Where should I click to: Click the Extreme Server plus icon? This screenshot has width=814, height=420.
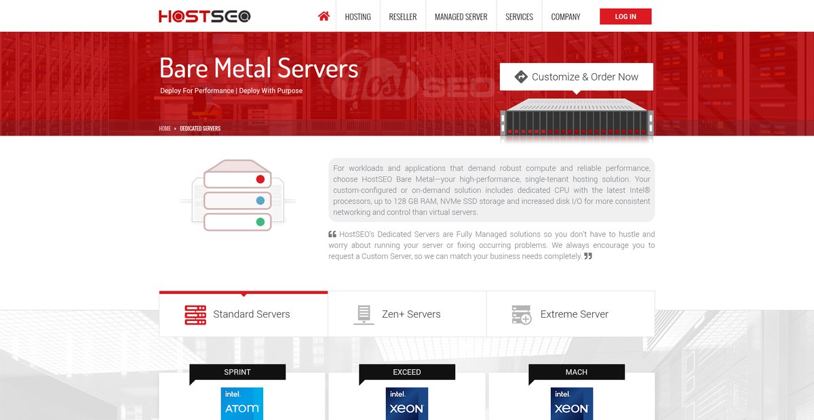[522, 314]
